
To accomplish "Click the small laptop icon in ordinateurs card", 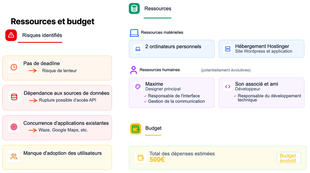I will point(138,49).
